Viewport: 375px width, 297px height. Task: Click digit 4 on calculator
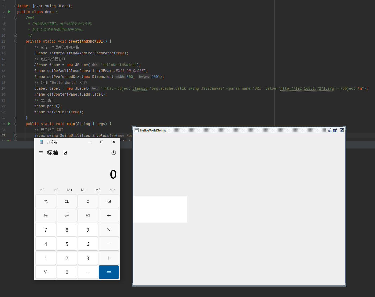coord(46,244)
